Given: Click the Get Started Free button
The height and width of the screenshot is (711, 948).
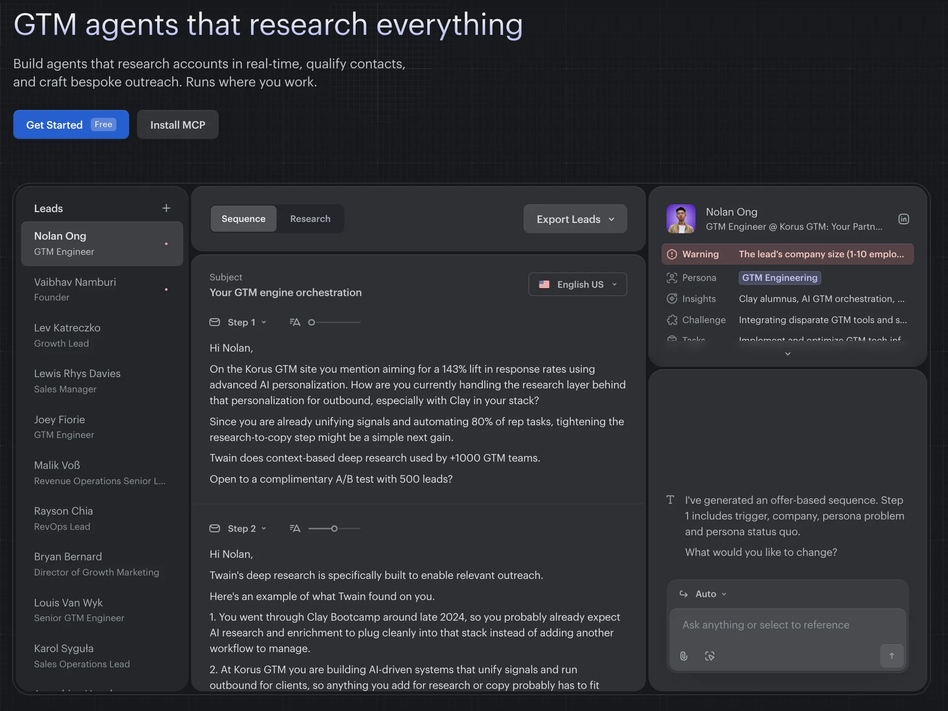Looking at the screenshot, I should (71, 125).
